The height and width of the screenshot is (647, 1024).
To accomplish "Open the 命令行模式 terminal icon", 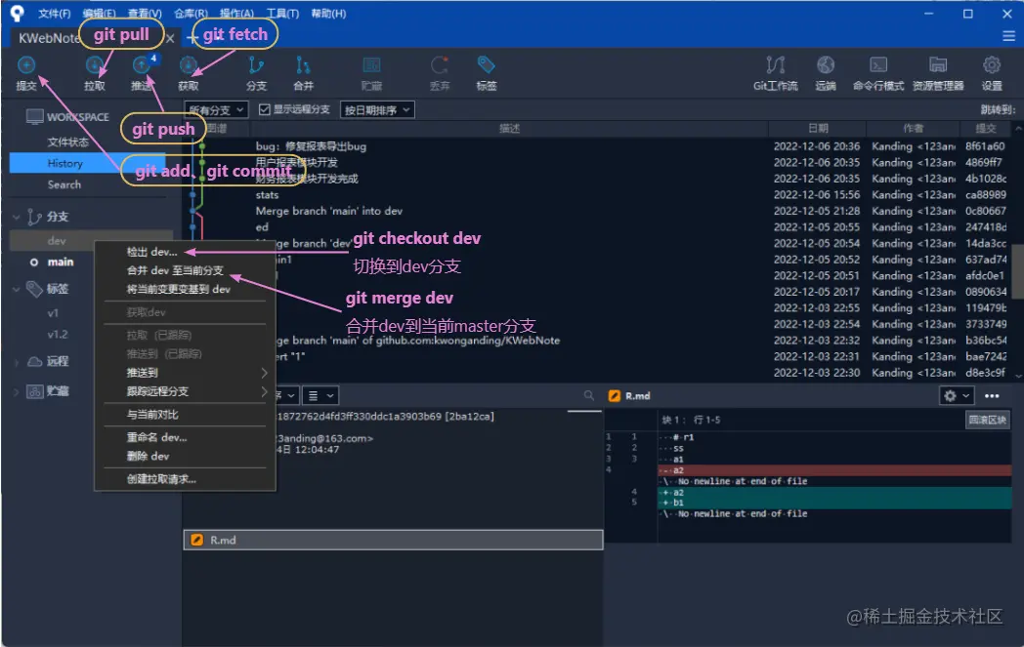I will pyautogui.click(x=878, y=73).
